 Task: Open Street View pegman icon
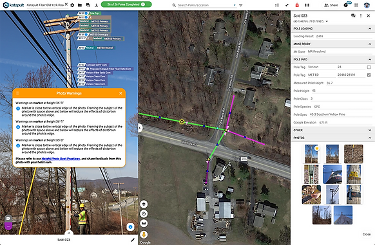point(144,235)
